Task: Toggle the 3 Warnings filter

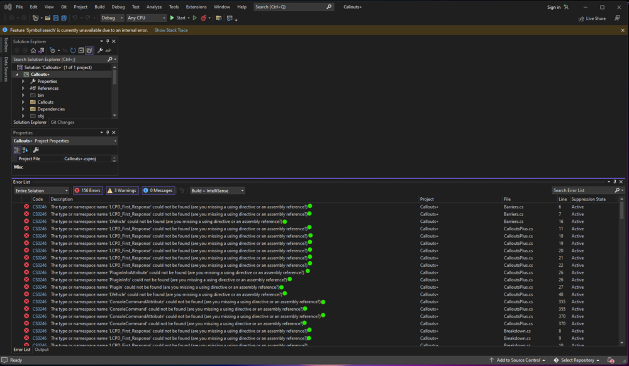Action: (x=123, y=190)
